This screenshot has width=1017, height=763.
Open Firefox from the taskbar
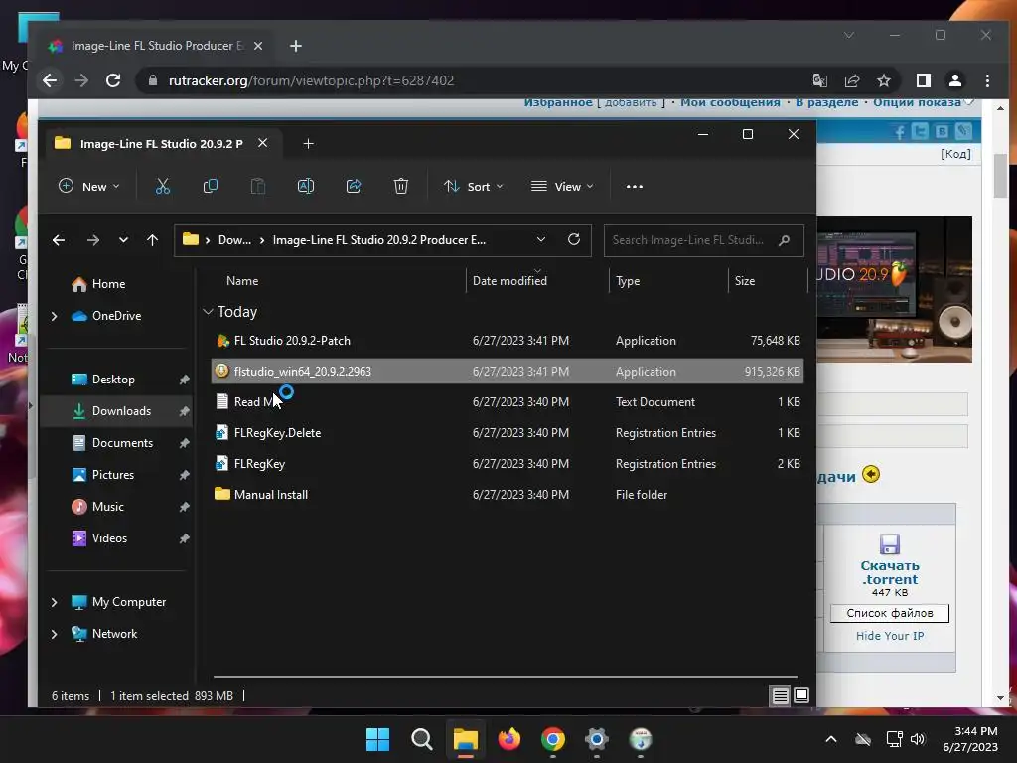[x=509, y=739]
